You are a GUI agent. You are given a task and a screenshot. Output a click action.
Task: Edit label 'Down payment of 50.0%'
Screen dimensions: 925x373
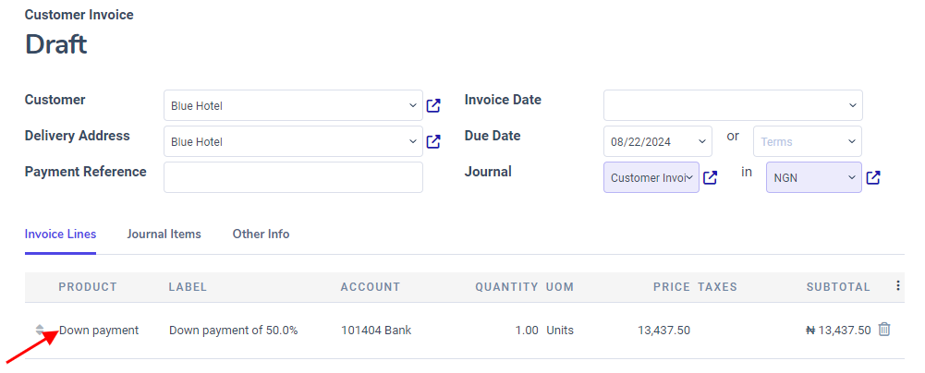tap(234, 330)
